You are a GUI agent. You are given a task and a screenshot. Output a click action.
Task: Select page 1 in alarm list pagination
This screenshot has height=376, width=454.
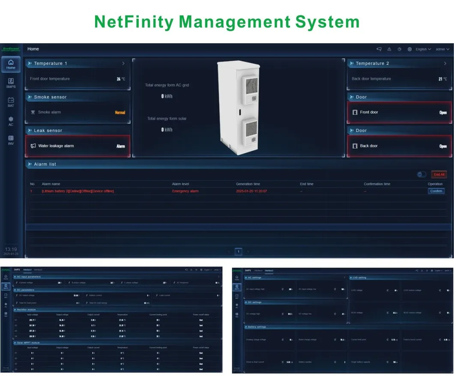238,252
